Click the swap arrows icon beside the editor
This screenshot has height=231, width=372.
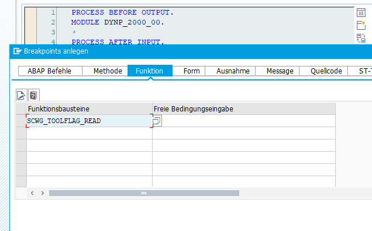361,38
